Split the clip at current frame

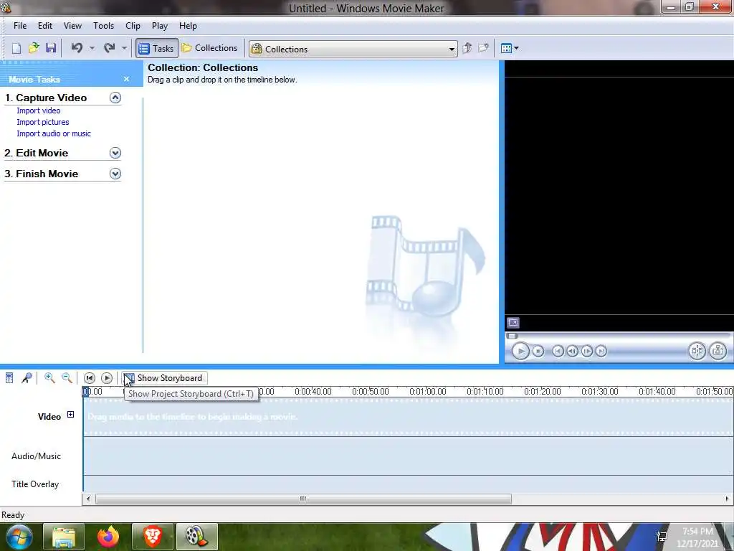[697, 351]
